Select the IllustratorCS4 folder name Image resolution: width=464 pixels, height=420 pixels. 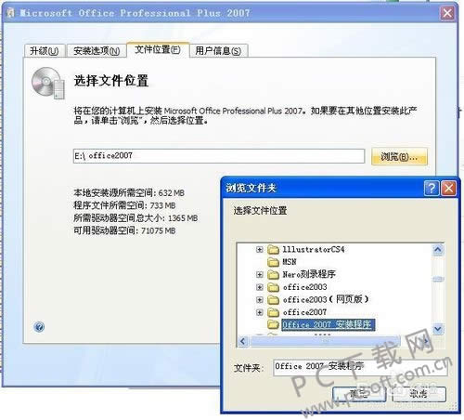click(313, 250)
